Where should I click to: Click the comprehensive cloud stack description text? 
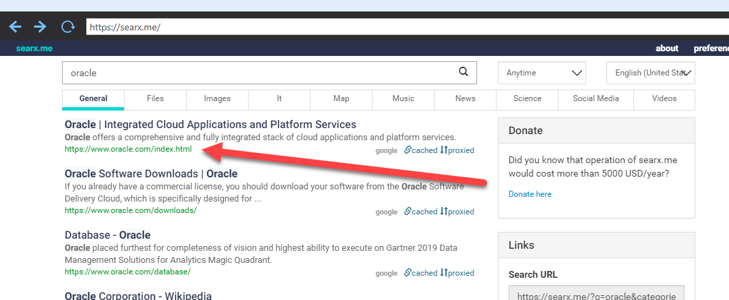click(260, 138)
